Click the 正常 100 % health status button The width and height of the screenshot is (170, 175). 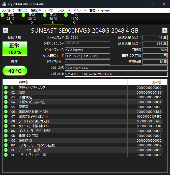(x=15, y=49)
